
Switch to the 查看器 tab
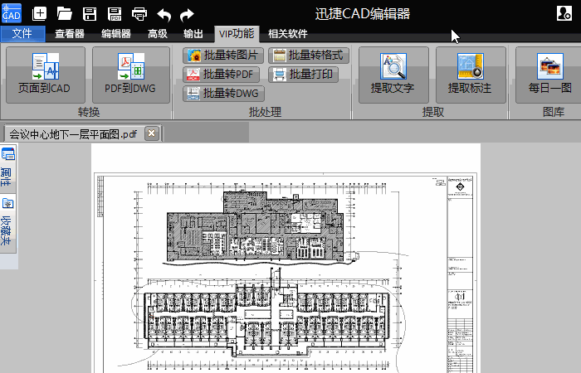click(70, 34)
